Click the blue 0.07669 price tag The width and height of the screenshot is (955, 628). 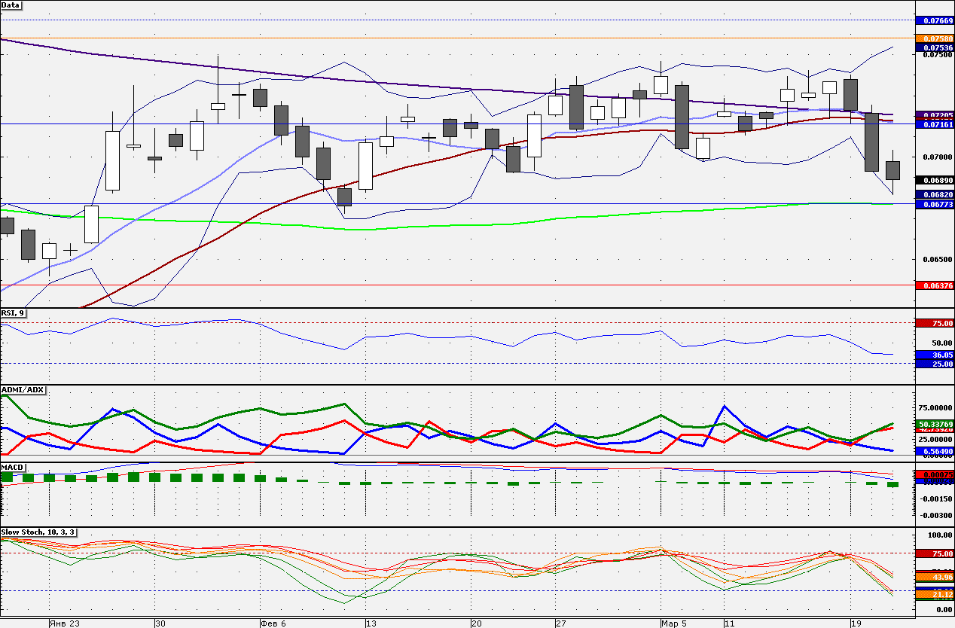(934, 20)
